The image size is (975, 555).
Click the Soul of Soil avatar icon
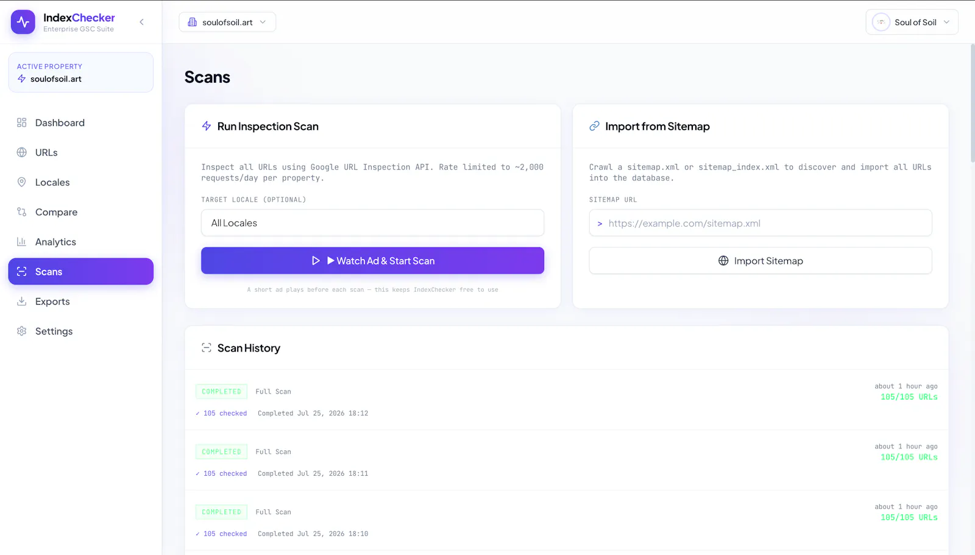(x=881, y=22)
